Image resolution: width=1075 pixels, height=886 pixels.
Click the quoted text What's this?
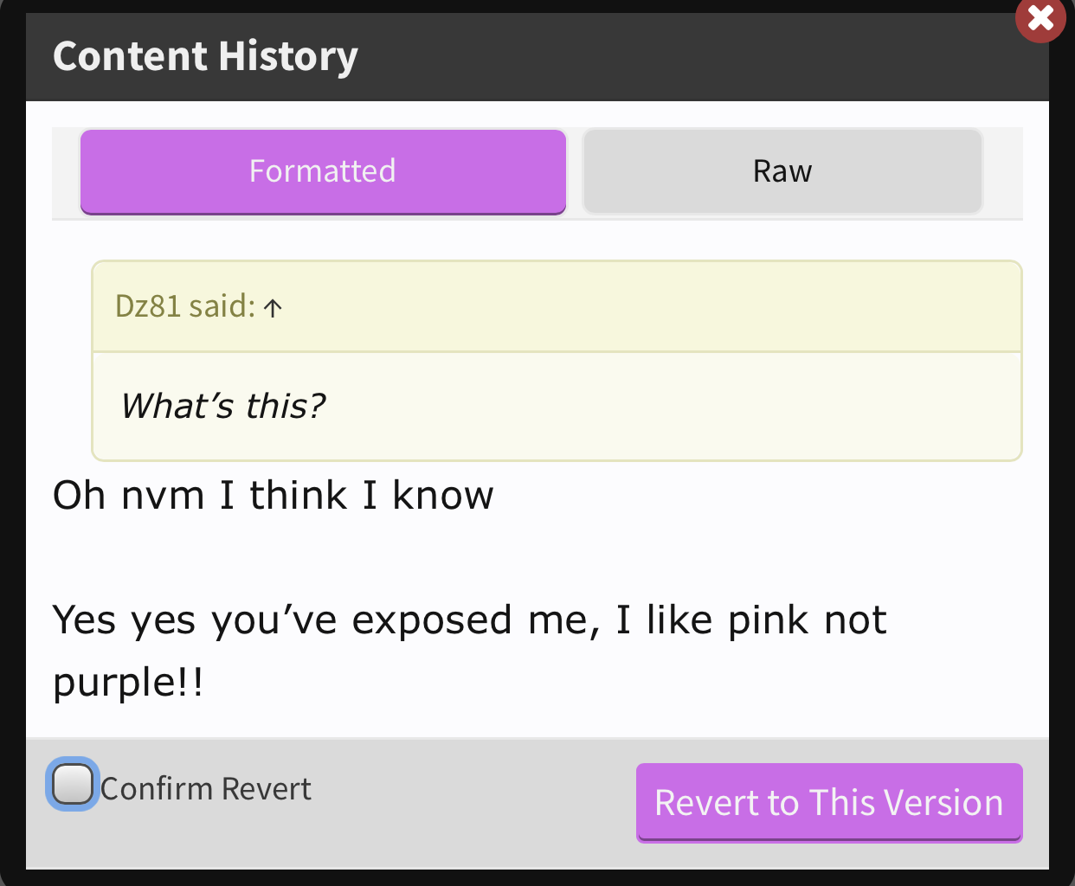point(223,406)
